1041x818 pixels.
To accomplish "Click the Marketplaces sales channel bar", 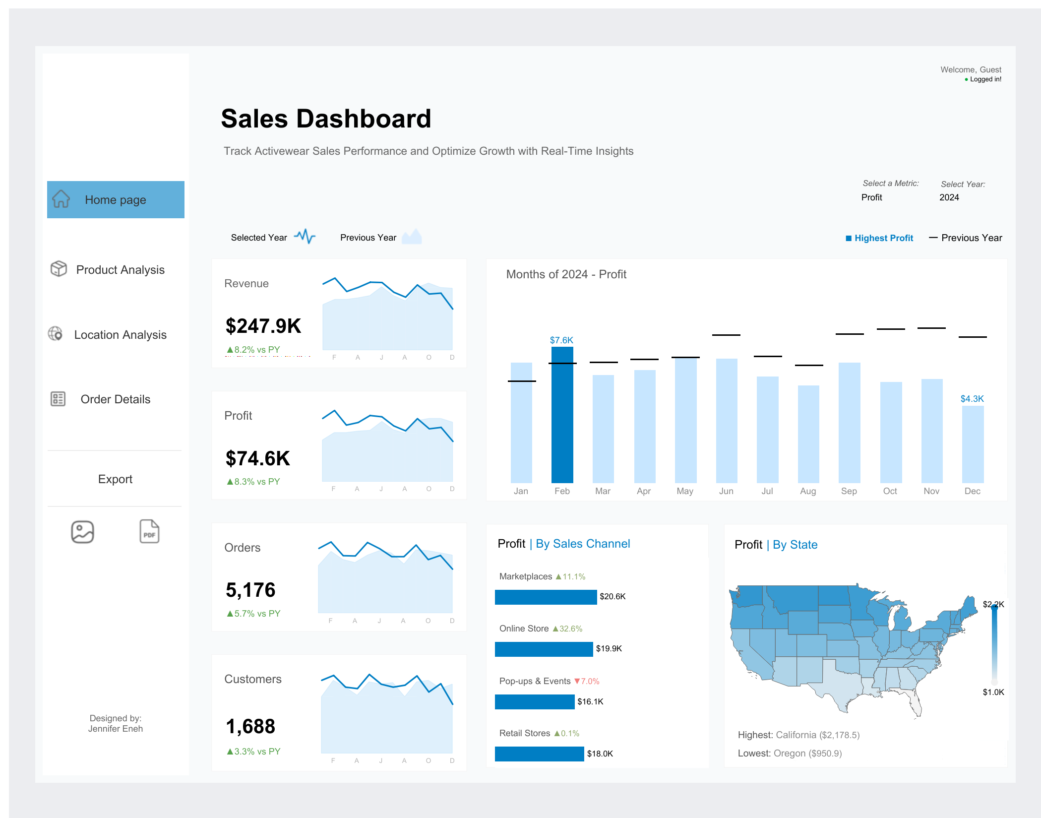I will [x=546, y=597].
